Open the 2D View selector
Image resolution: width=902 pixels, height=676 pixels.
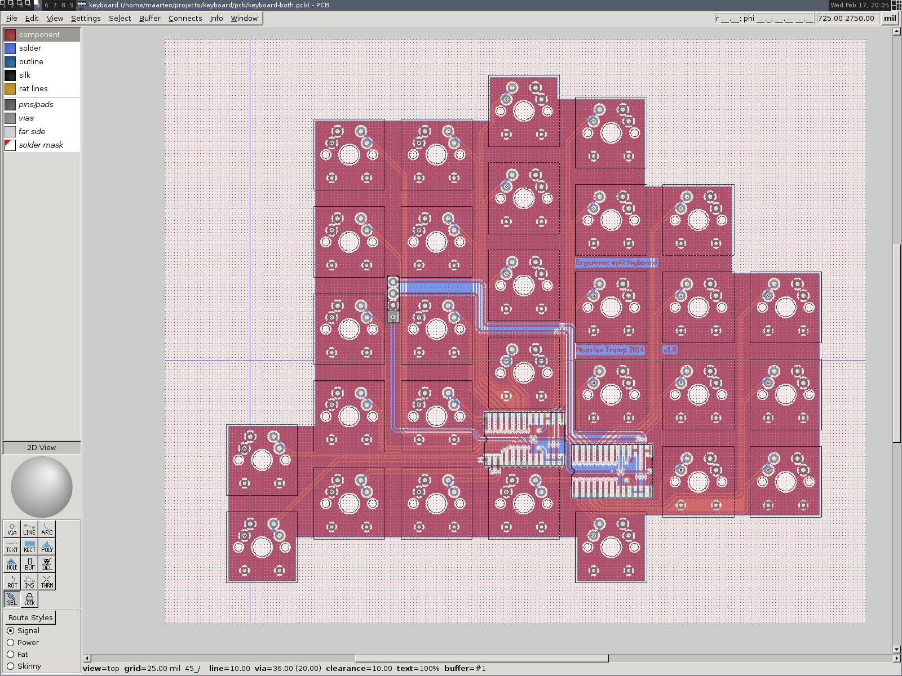coord(42,447)
